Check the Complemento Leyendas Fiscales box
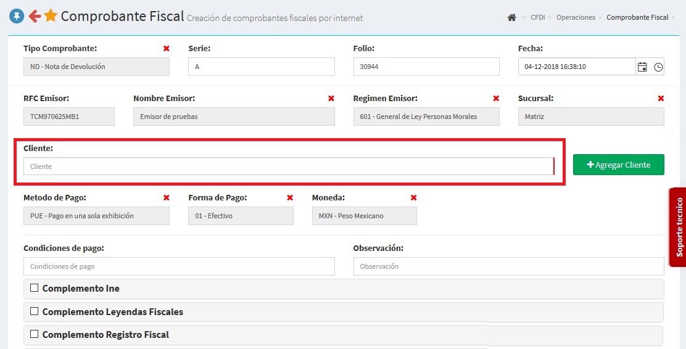This screenshot has width=686, height=349. click(35, 311)
